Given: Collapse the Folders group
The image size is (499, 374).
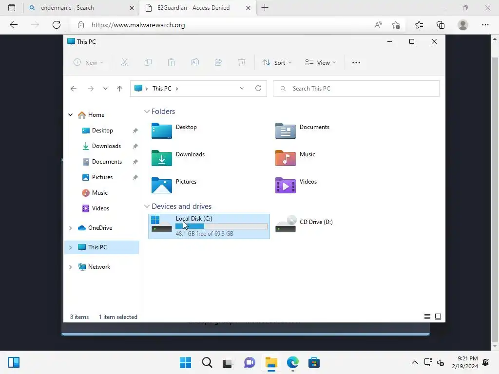Looking at the screenshot, I should pyautogui.click(x=147, y=112).
